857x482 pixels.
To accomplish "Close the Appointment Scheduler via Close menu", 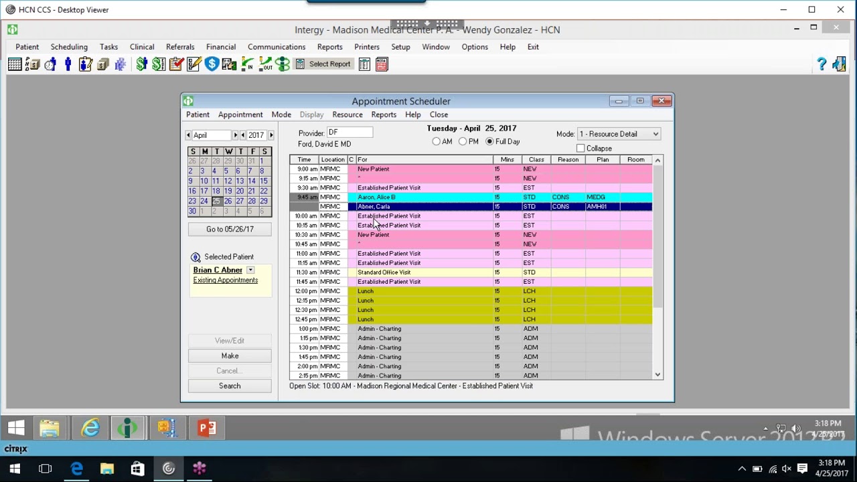I will (x=439, y=114).
